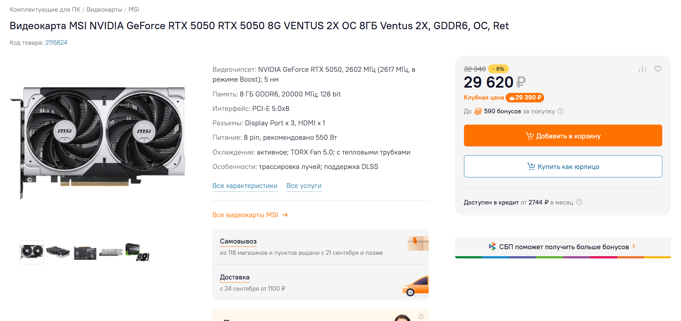Click the compare product bar-chart icon
The height and width of the screenshot is (321, 681).
(x=642, y=69)
